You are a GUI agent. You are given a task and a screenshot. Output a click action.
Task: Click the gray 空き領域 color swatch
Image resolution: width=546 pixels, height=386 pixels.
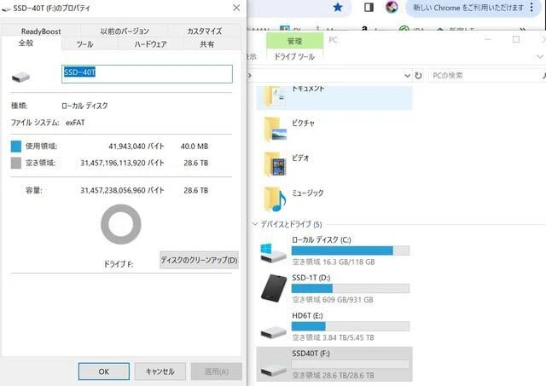(x=16, y=163)
